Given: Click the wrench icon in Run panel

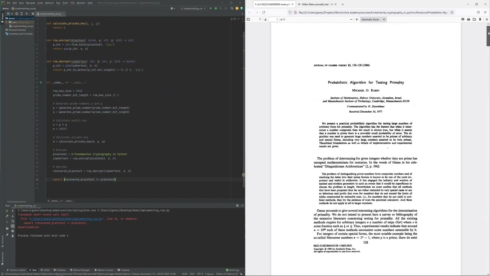Looking at the screenshot, I should click(x=7, y=216).
